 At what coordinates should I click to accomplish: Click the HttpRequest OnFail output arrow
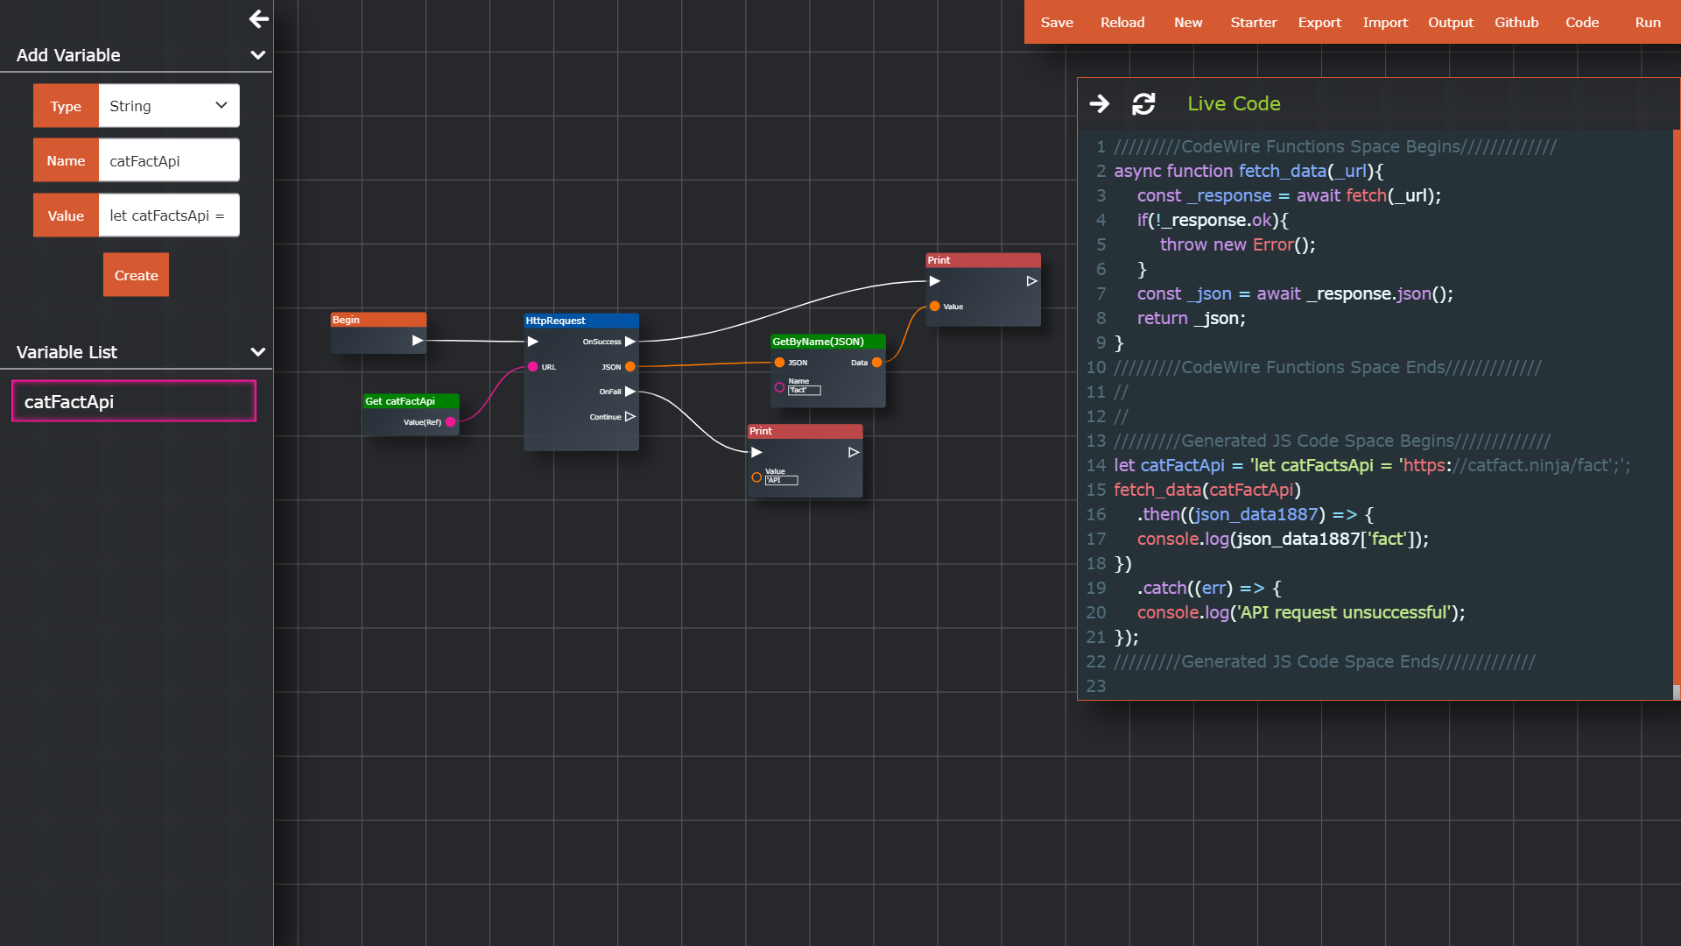tap(630, 392)
